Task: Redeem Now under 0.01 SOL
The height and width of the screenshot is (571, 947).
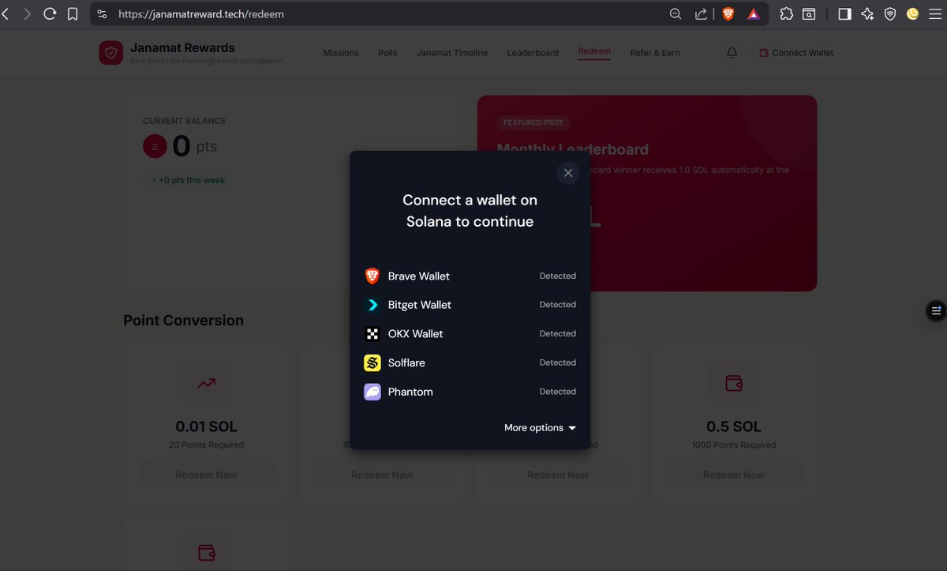Action: coord(207,475)
